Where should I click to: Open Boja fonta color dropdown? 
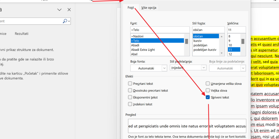pos(149,68)
